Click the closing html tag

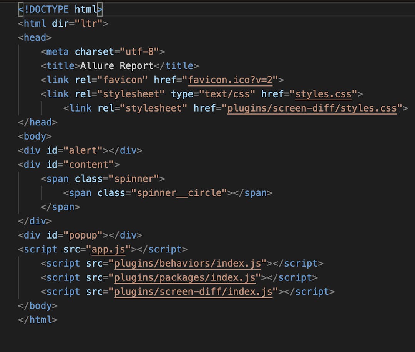click(38, 320)
